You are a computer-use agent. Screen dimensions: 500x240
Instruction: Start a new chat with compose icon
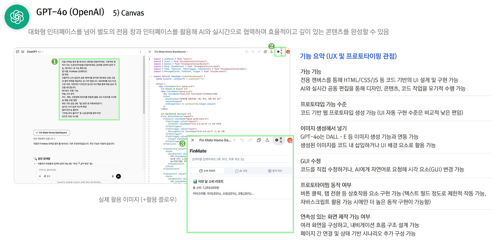tap(23, 51)
